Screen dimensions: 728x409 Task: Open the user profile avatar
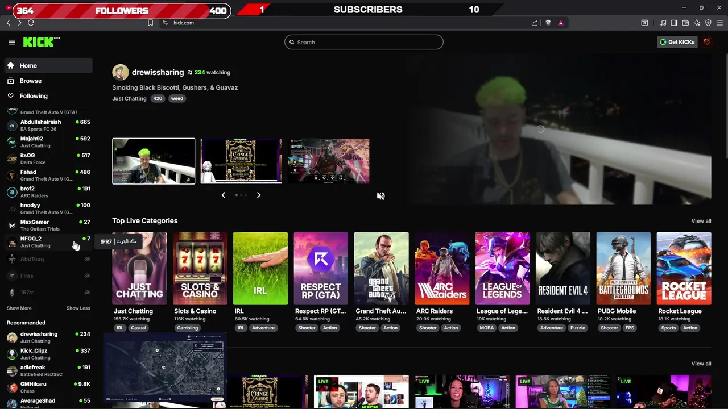(x=707, y=42)
